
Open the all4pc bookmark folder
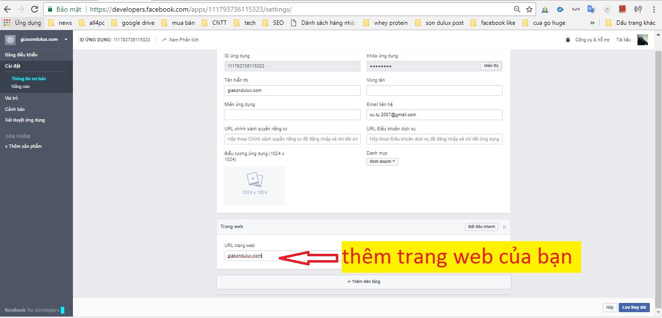91,22
